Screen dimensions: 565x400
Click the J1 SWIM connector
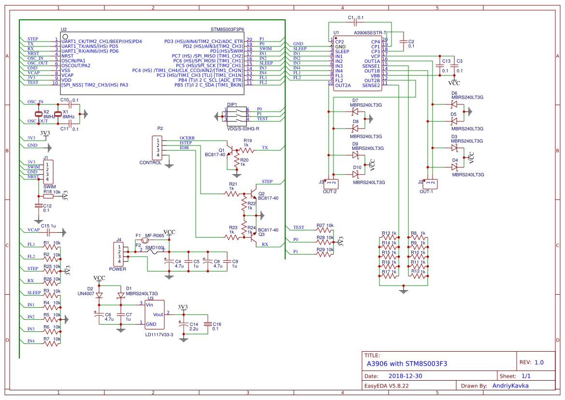point(48,172)
